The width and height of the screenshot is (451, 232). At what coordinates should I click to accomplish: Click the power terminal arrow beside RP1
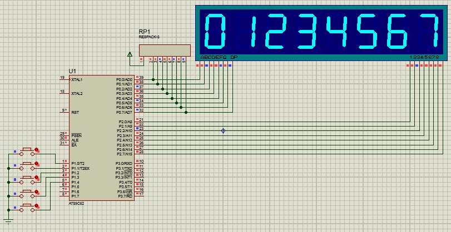point(130,54)
